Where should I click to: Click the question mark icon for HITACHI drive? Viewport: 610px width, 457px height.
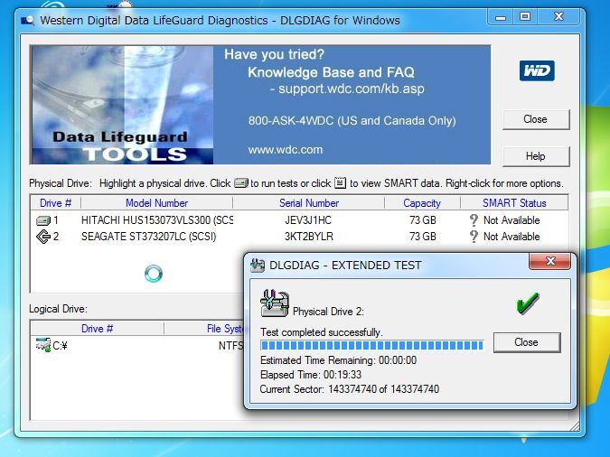(x=474, y=220)
